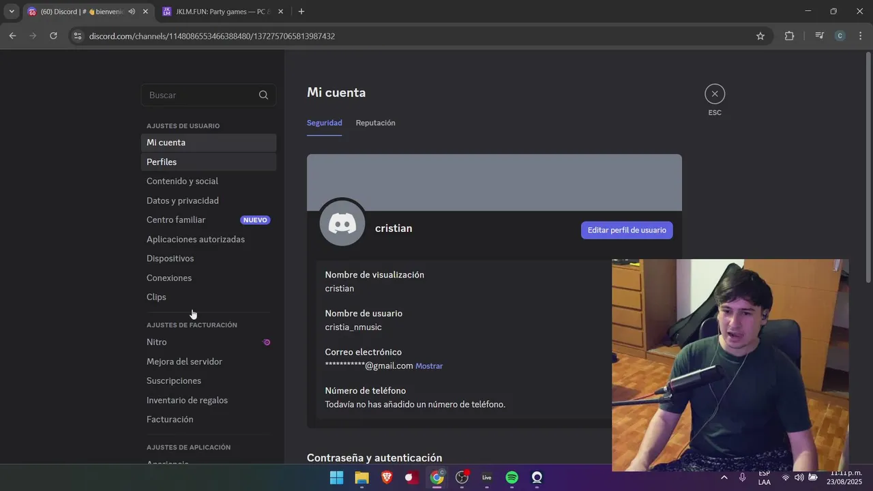The image size is (873, 491).
Task: Select Mi cuenta in the sidebar
Action: click(209, 143)
